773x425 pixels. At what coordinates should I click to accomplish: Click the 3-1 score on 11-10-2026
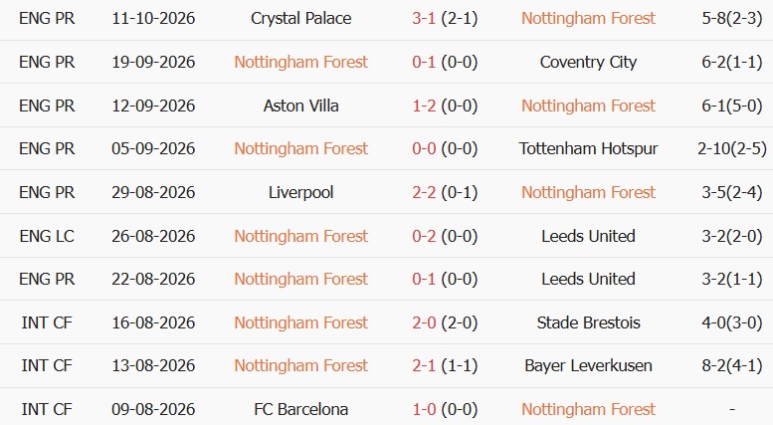tap(424, 19)
